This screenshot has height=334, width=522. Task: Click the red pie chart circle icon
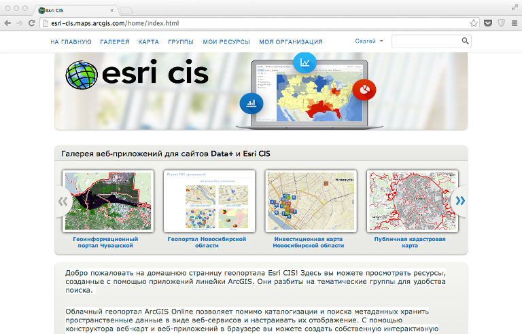tap(364, 90)
